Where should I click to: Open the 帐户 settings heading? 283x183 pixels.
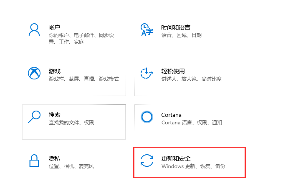pos(55,27)
